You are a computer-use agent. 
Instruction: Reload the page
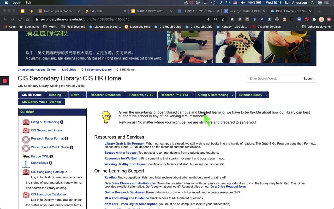click(x=20, y=19)
